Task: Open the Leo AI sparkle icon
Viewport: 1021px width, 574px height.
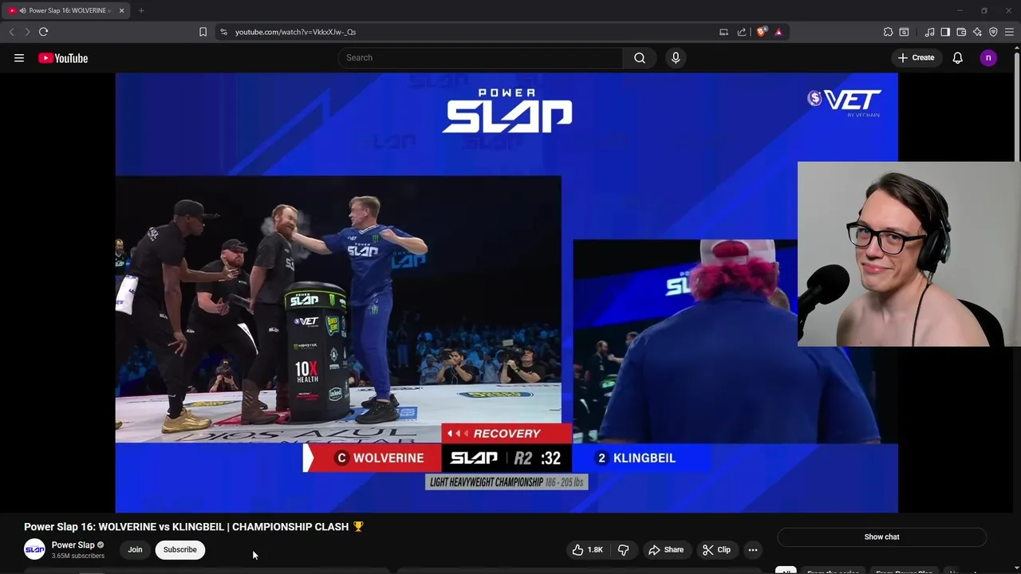Action: 977,32
